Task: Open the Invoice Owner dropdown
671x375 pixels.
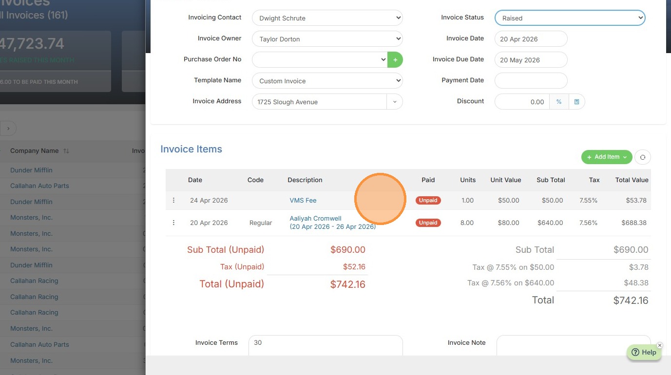Action: (327, 39)
